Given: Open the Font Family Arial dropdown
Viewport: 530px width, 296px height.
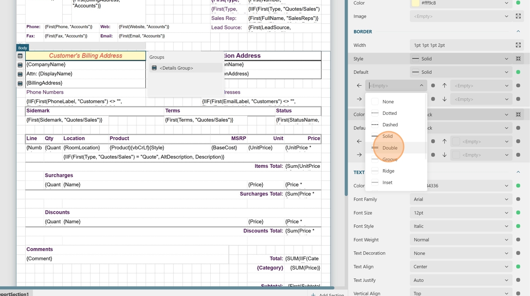Looking at the screenshot, I should pos(461,199).
